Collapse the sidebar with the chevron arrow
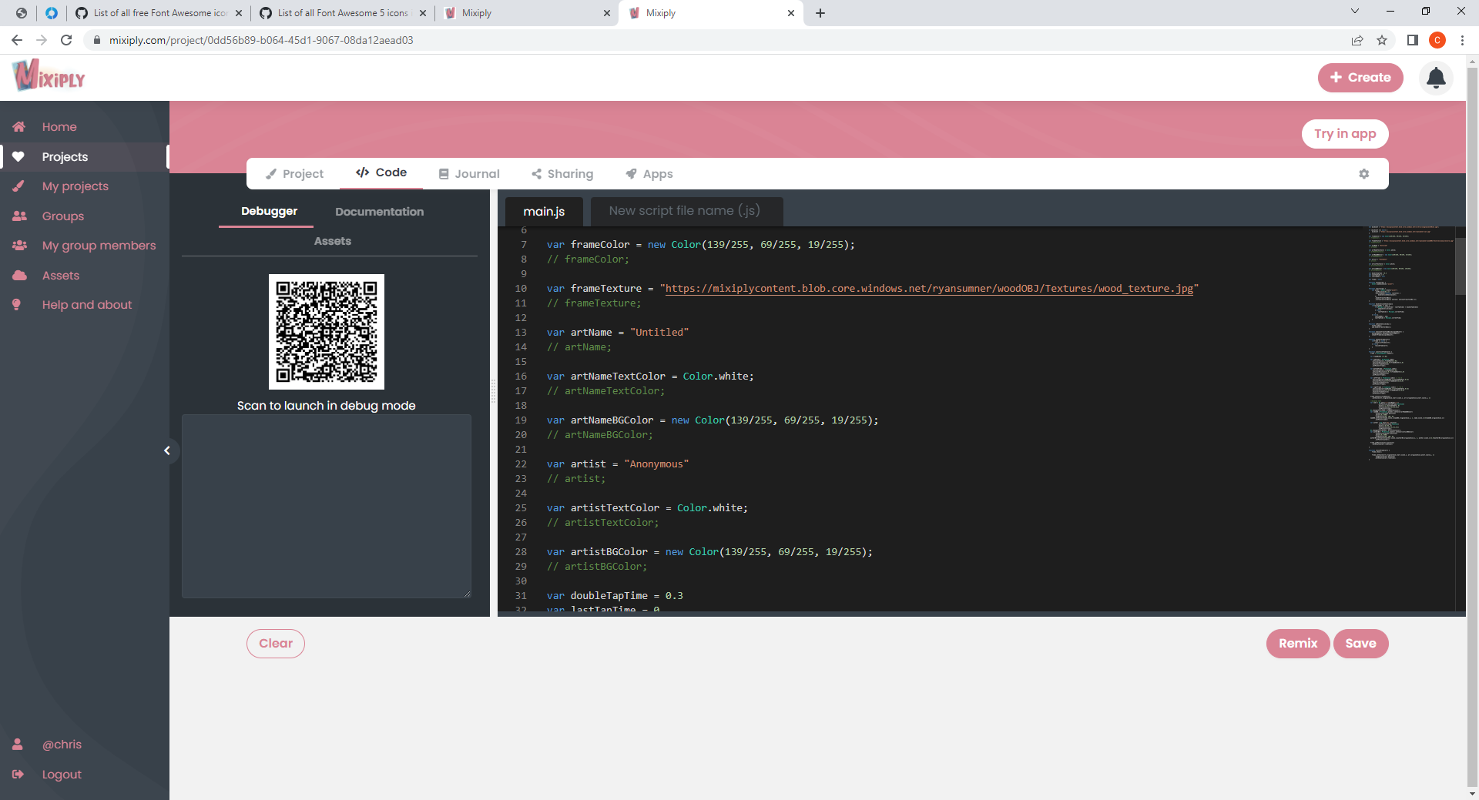This screenshot has width=1479, height=800. coord(167,450)
